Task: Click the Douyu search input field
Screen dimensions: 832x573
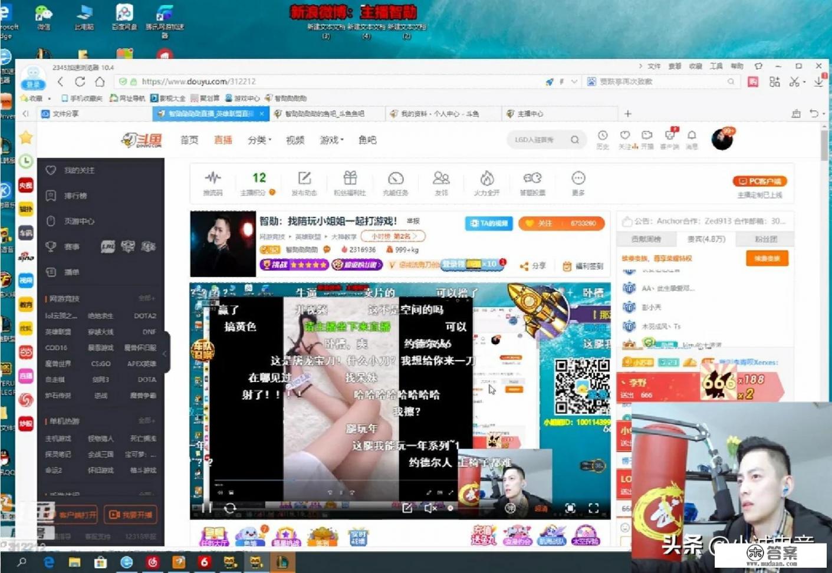Action: click(539, 140)
